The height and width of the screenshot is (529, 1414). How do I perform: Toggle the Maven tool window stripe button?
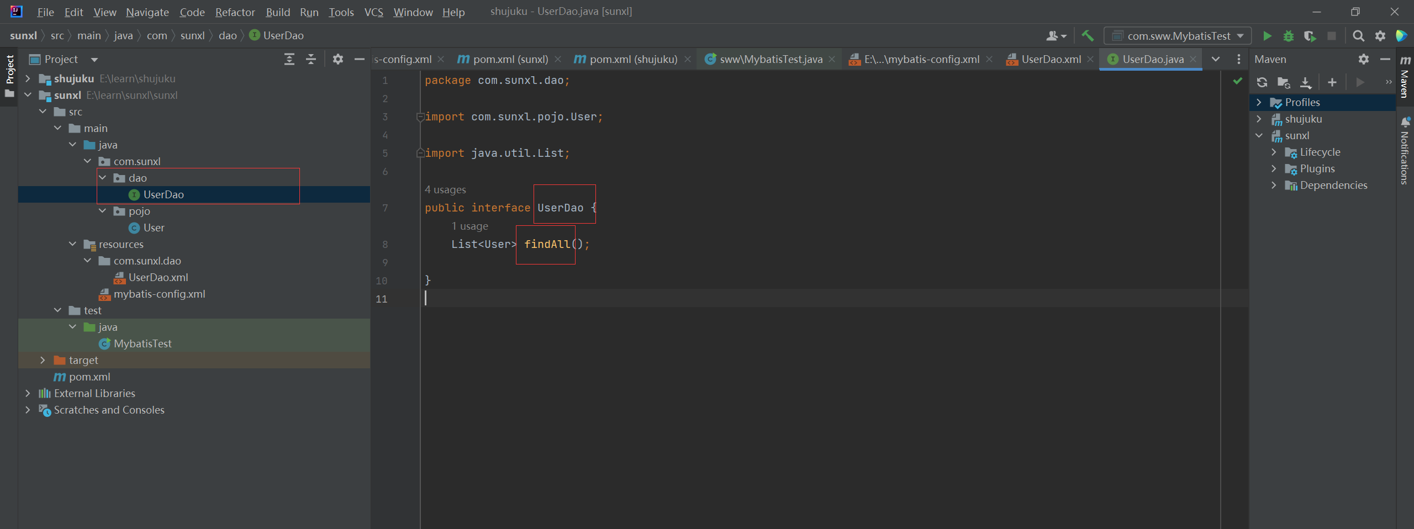click(1405, 77)
